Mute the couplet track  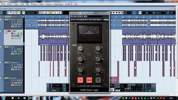pos(6,31)
